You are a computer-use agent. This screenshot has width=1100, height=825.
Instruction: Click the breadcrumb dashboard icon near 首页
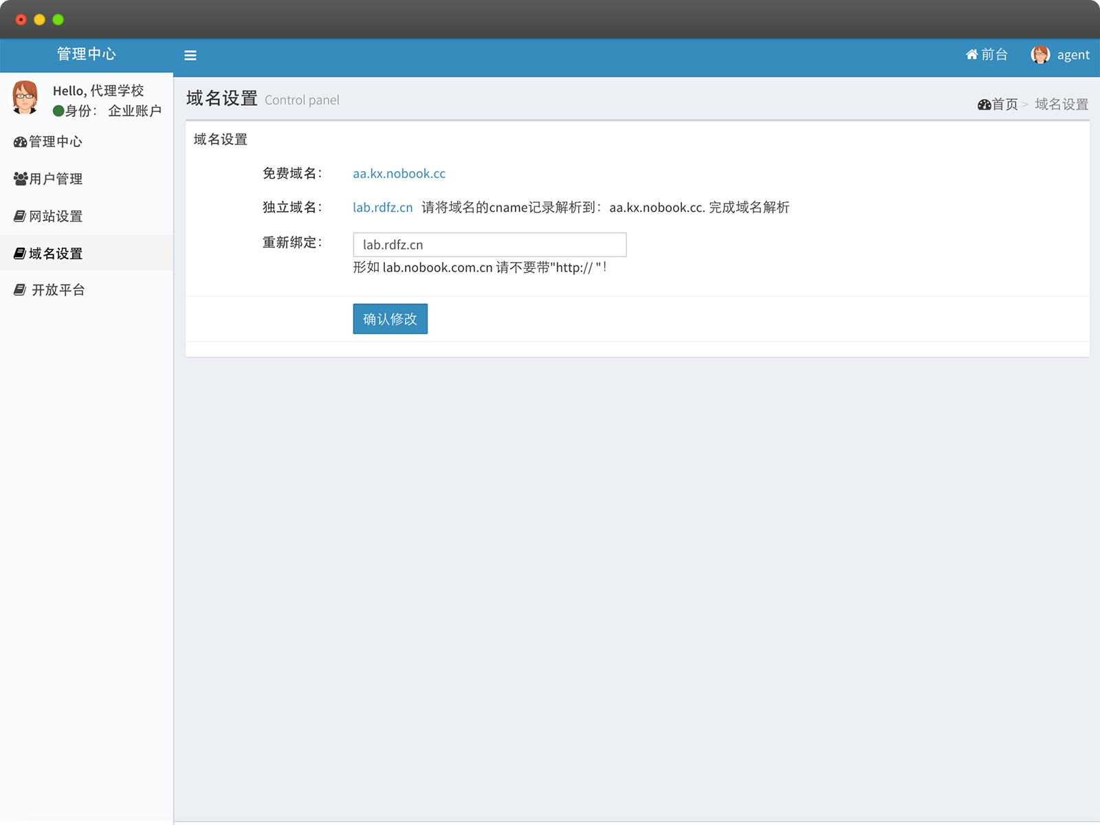984,104
